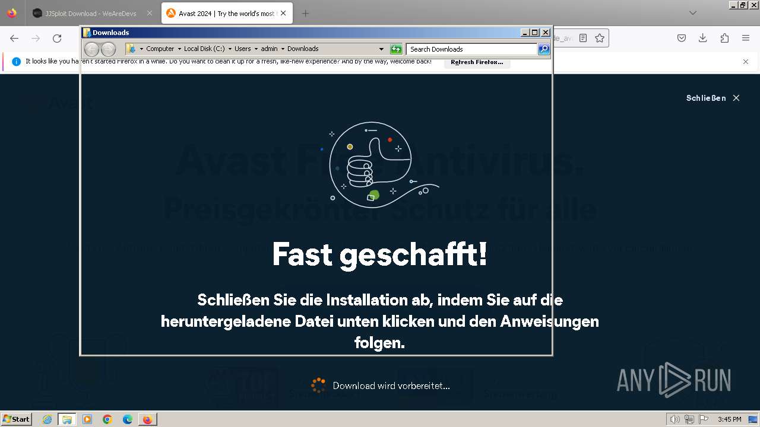Select Downloads in Explorer address path
This screenshot has width=760, height=427.
[x=303, y=49]
